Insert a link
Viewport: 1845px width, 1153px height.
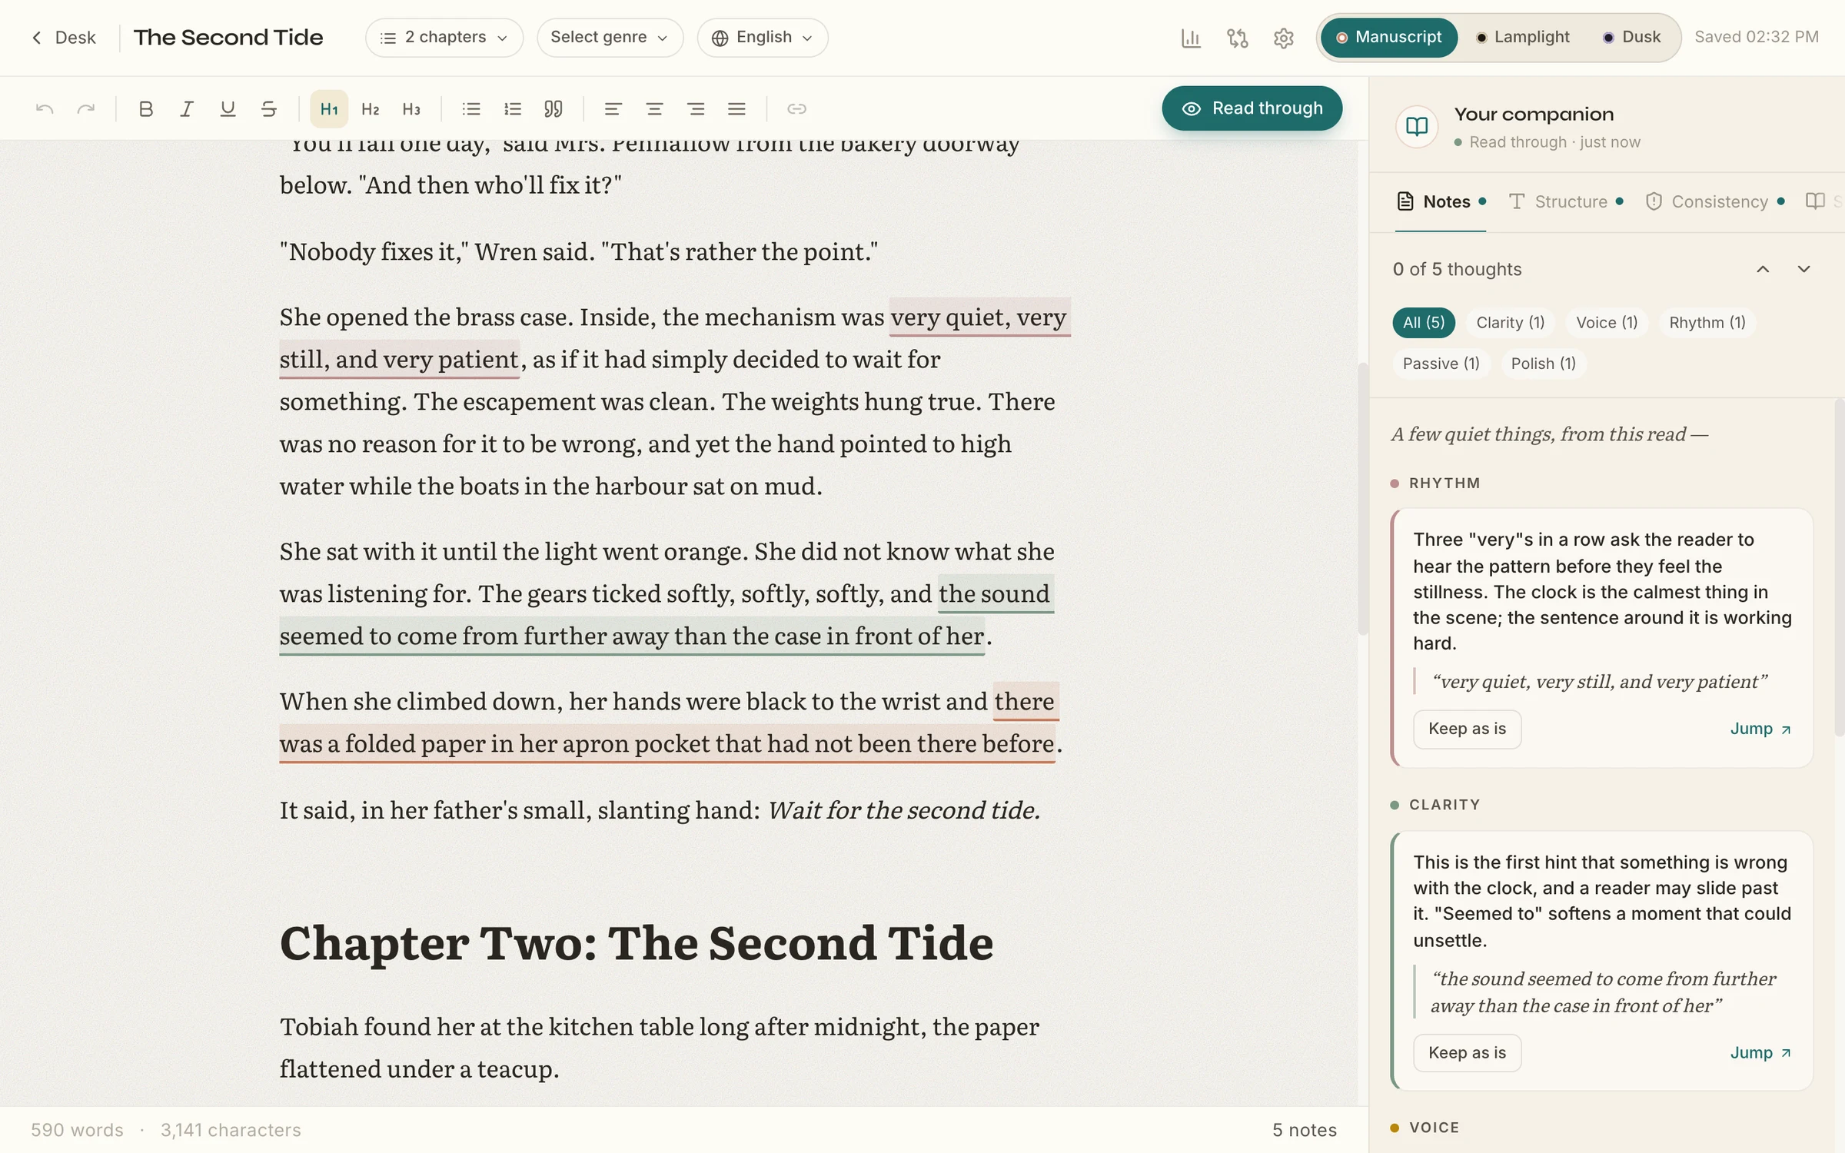[x=796, y=109]
